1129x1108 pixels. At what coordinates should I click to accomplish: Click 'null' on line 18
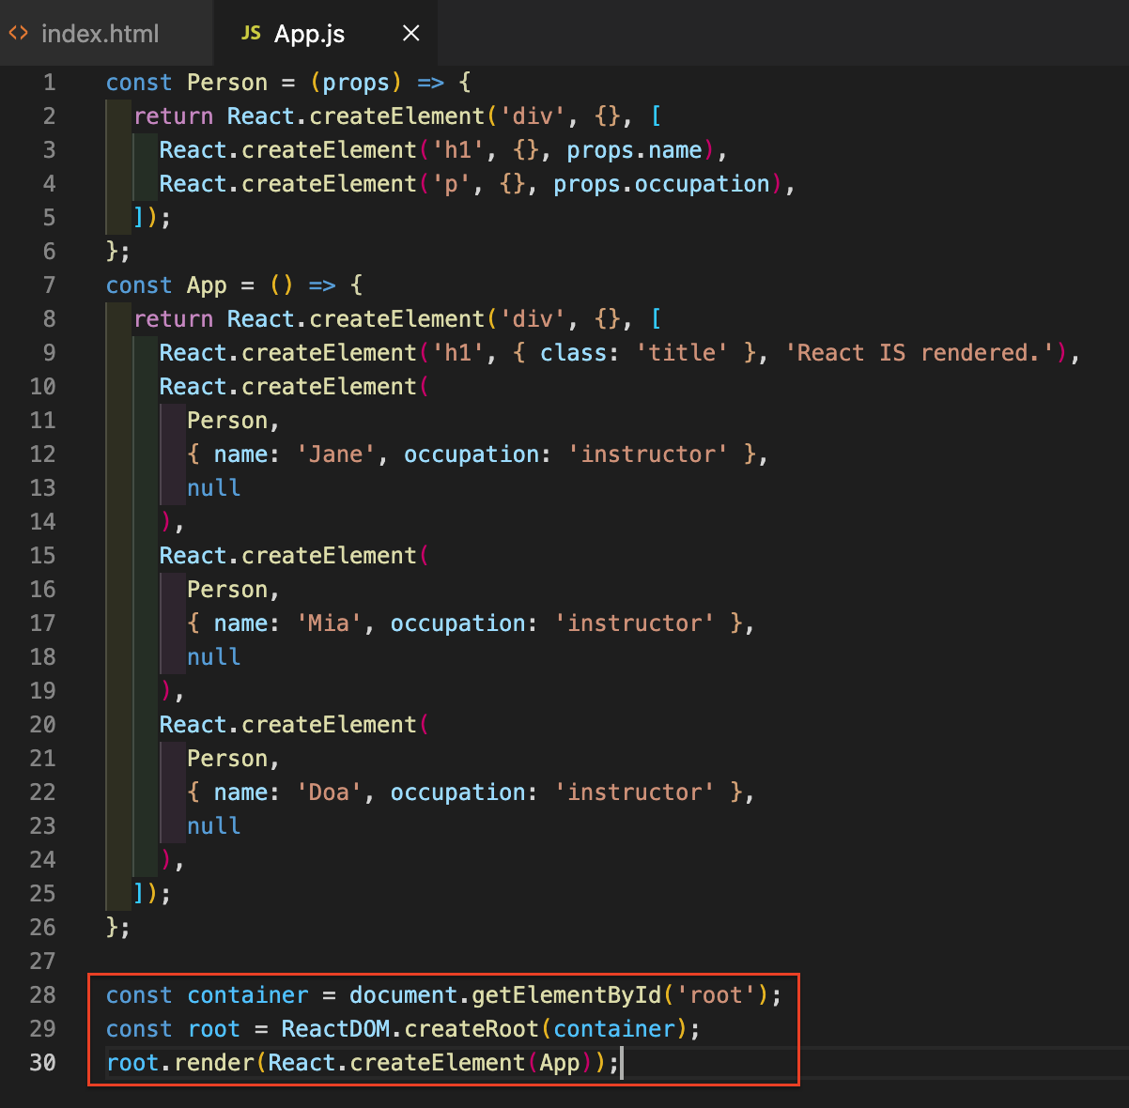(214, 657)
